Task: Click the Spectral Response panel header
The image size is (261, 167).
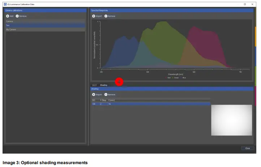Action: click(x=172, y=11)
